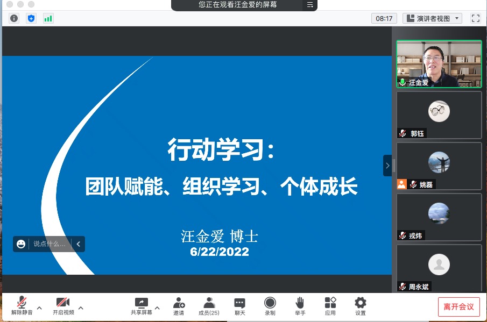Image resolution: width=487 pixels, height=322 pixels.
Task: Click 离开会议 leave meeting button
Action: pyautogui.click(x=458, y=307)
